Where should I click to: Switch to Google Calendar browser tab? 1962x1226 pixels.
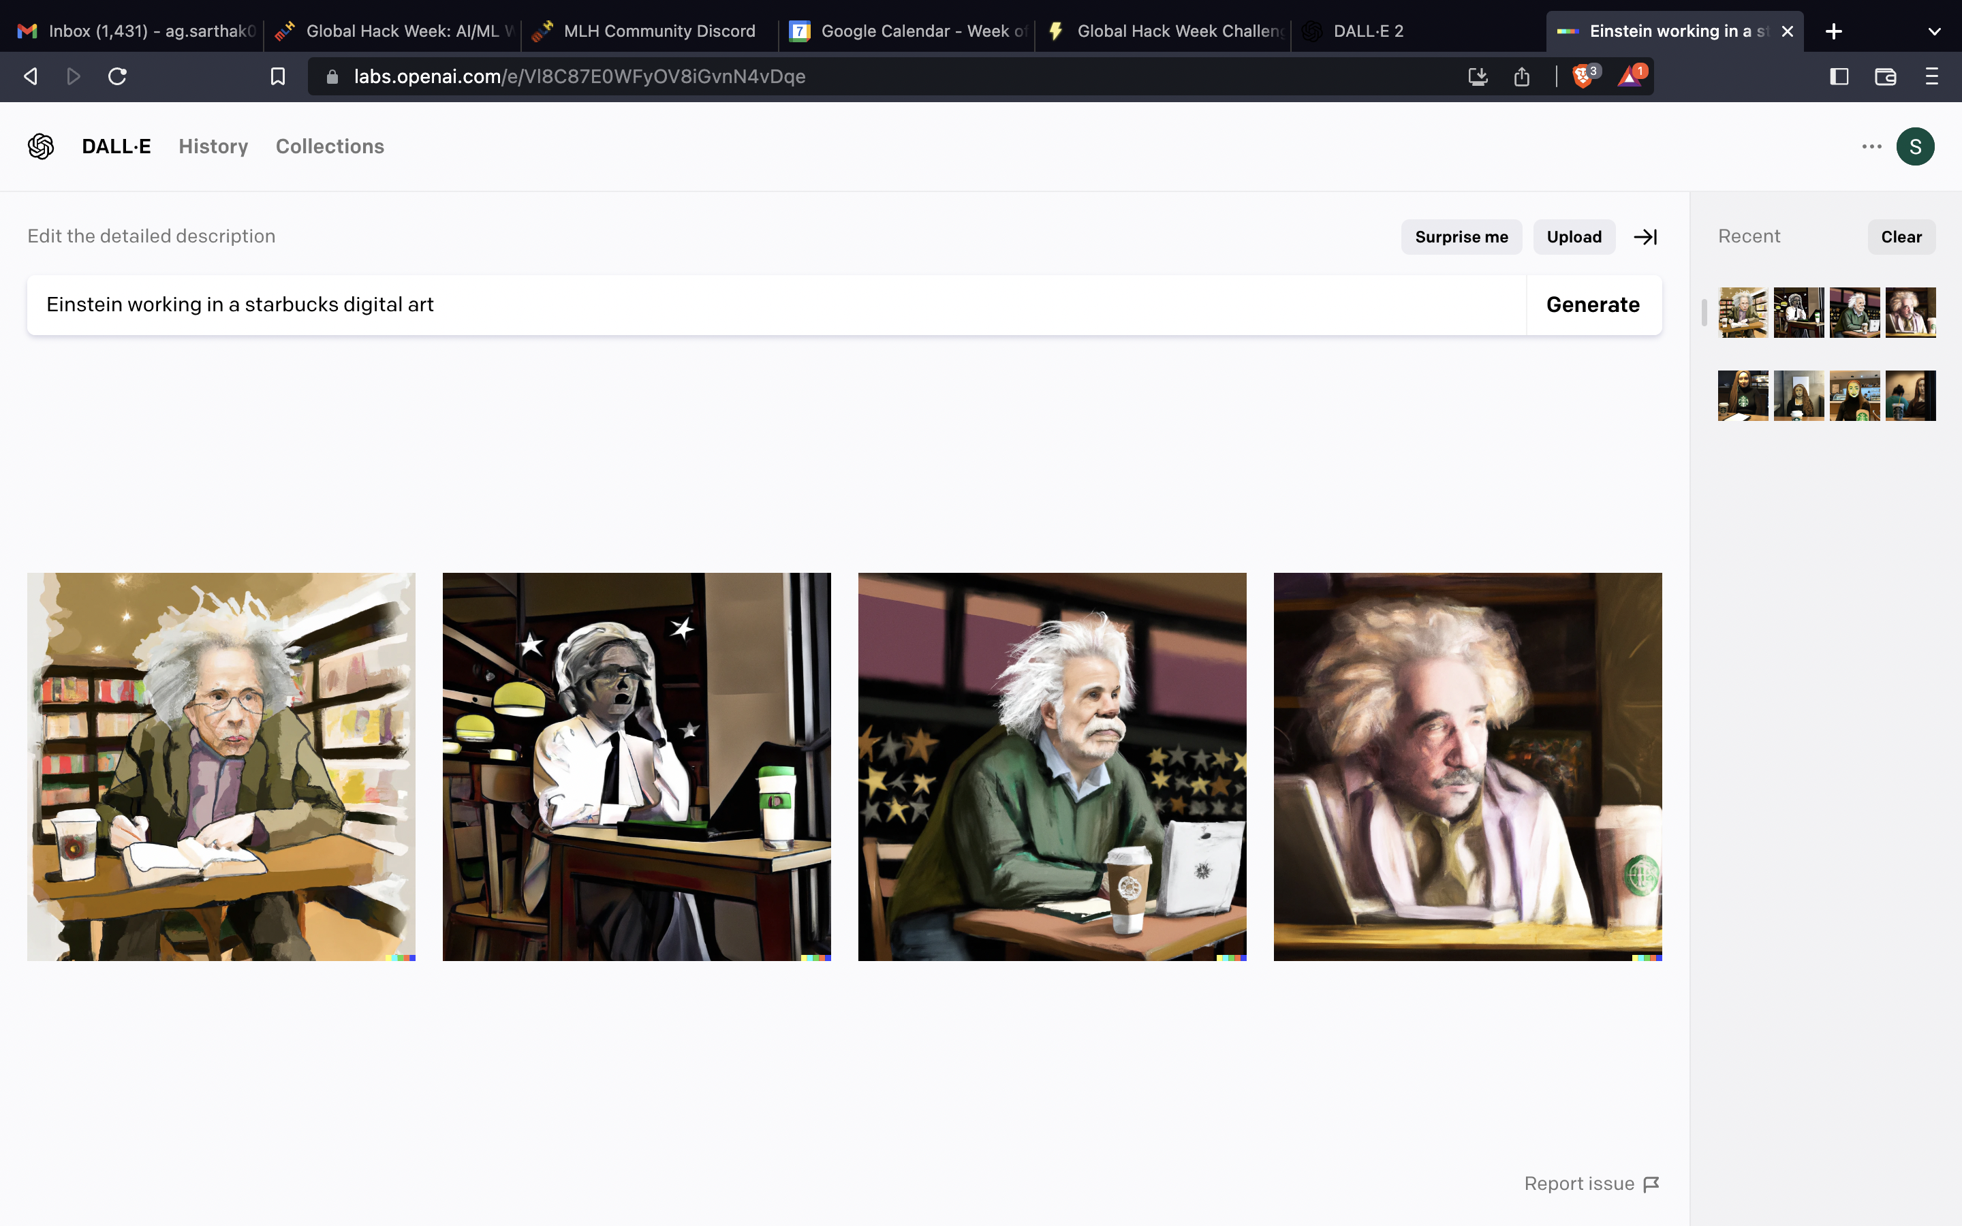coord(908,31)
